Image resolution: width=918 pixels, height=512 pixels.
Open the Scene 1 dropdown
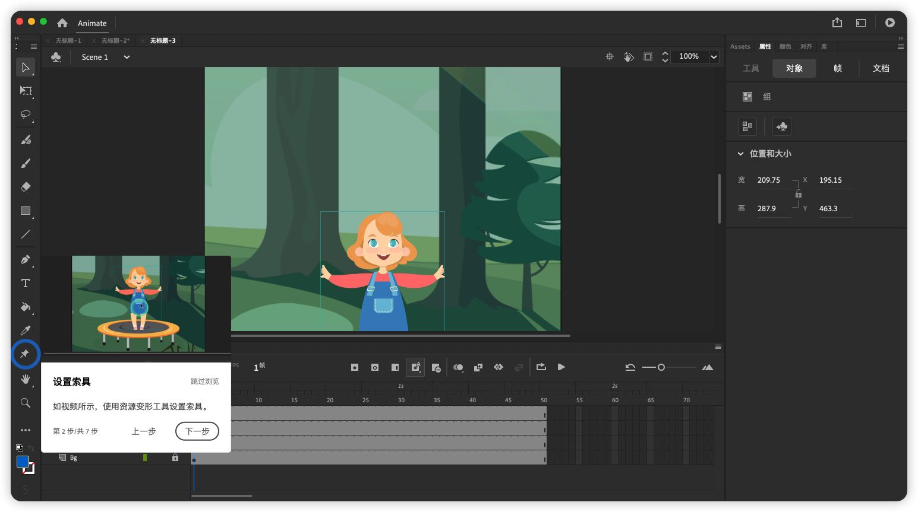(x=127, y=58)
